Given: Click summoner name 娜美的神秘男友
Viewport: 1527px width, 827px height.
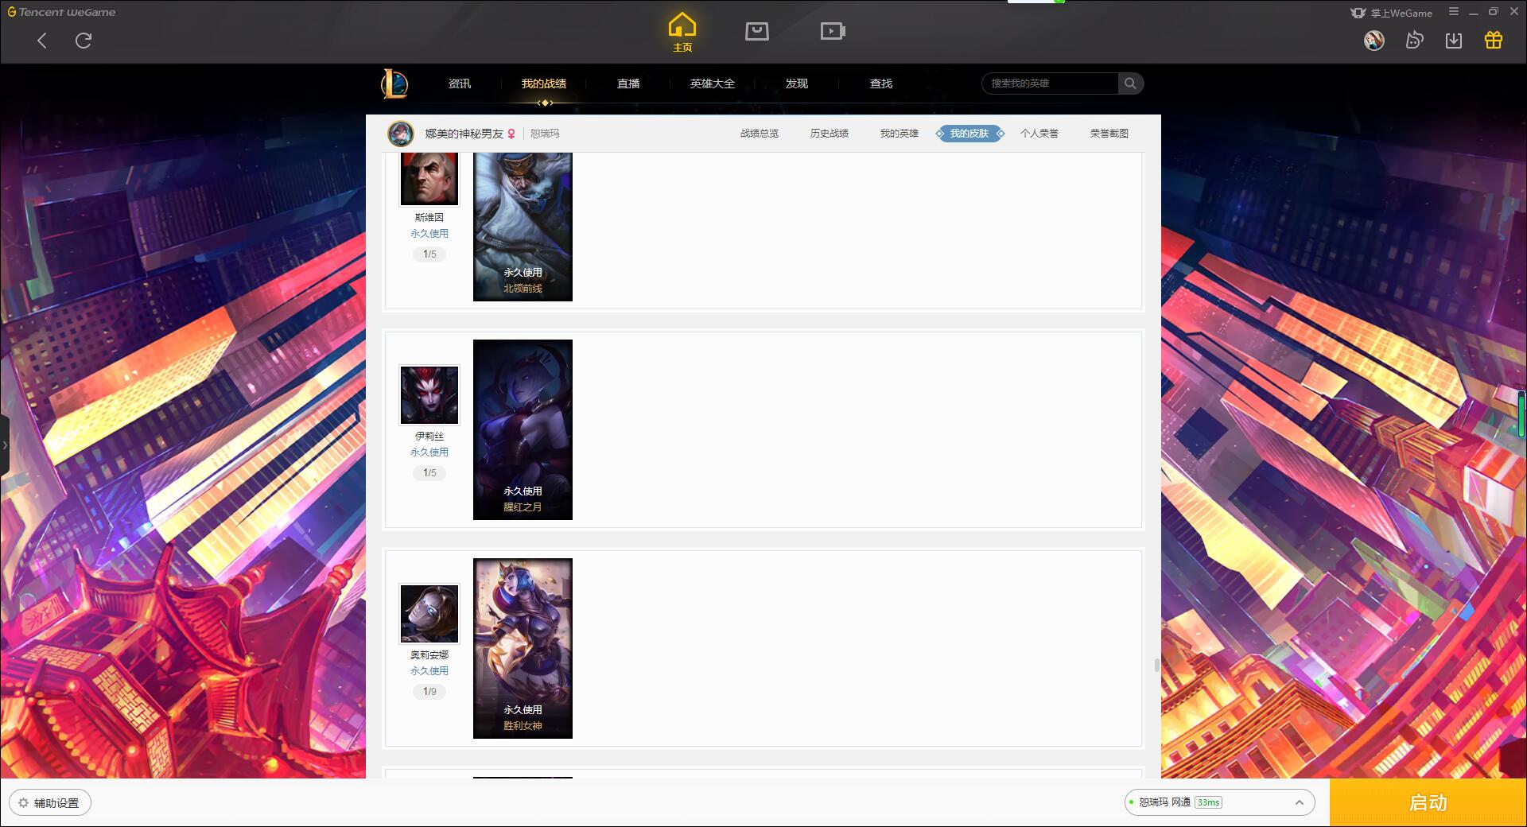Looking at the screenshot, I should [464, 134].
